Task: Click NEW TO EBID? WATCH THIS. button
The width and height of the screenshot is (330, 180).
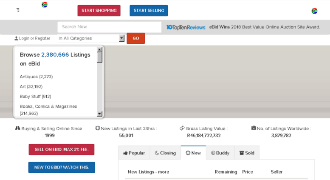Action: tap(62, 167)
